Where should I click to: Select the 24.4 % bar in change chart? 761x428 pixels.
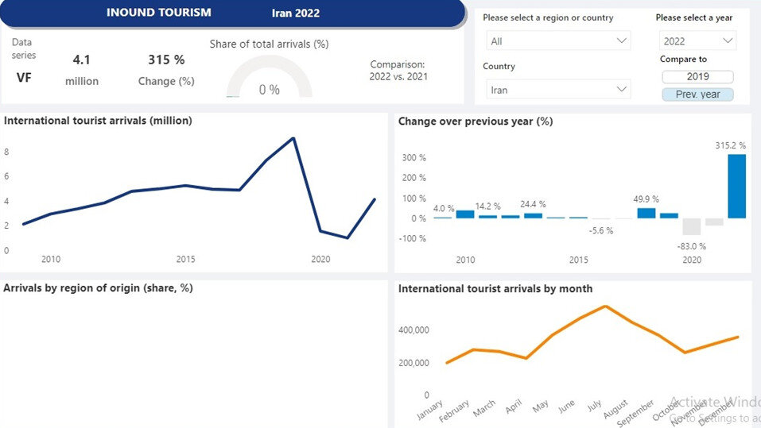pos(533,215)
